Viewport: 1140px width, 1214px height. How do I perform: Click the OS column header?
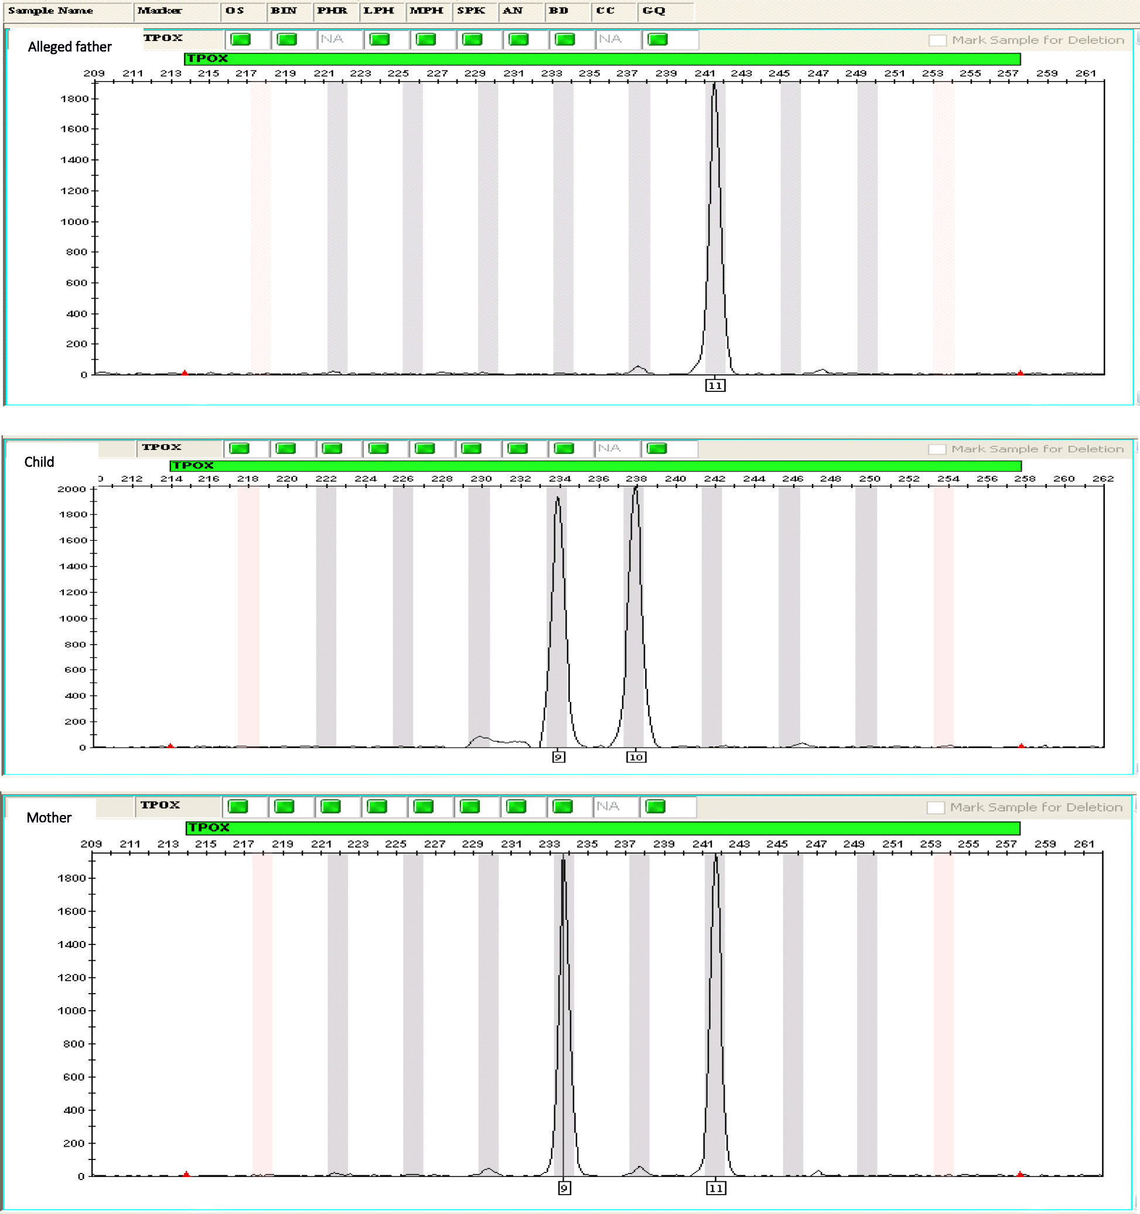click(x=244, y=11)
